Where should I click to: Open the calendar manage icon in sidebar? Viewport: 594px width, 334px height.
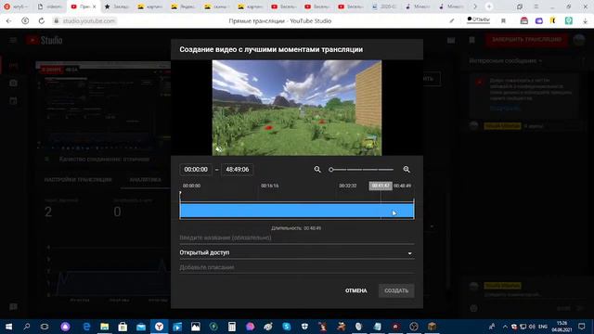click(13, 101)
